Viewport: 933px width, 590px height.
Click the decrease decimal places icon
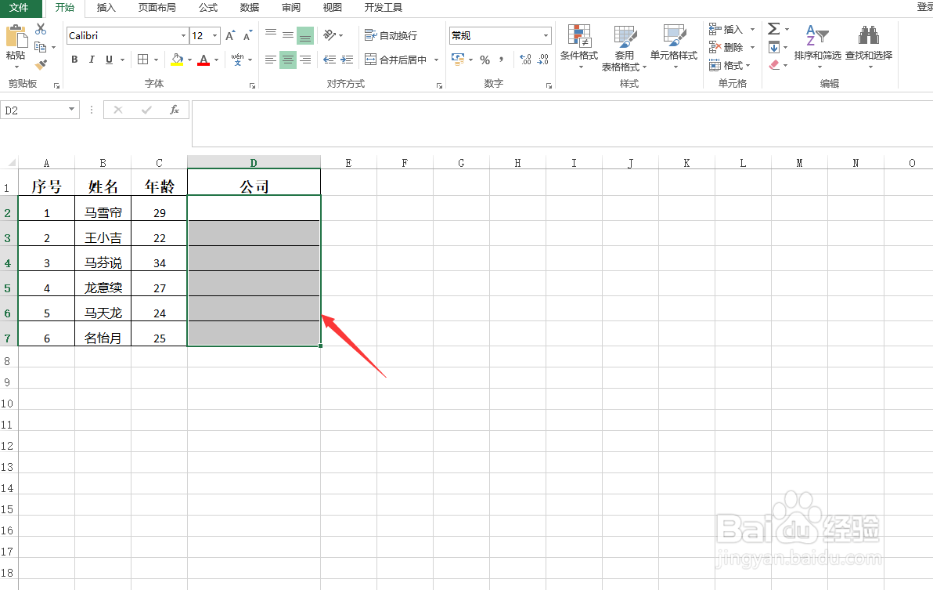coord(543,60)
